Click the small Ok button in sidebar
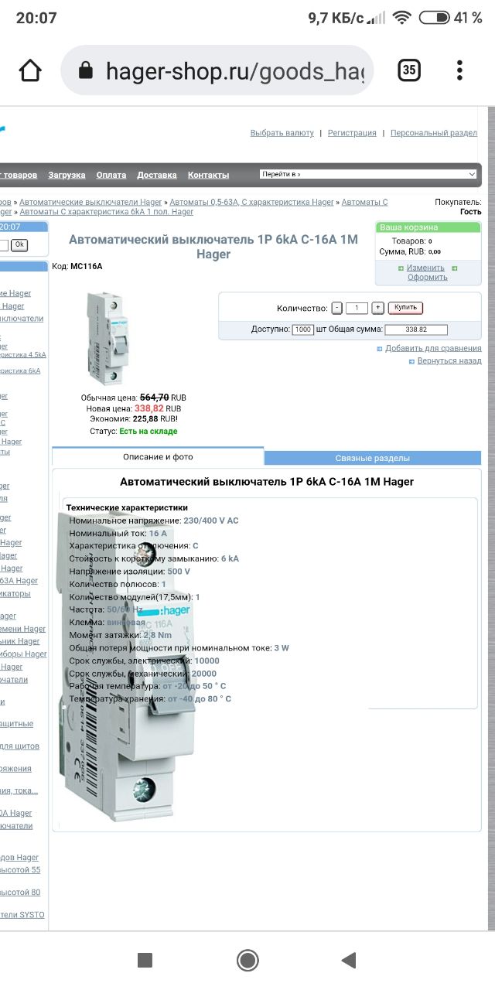This screenshot has width=495, height=990. 20,245
